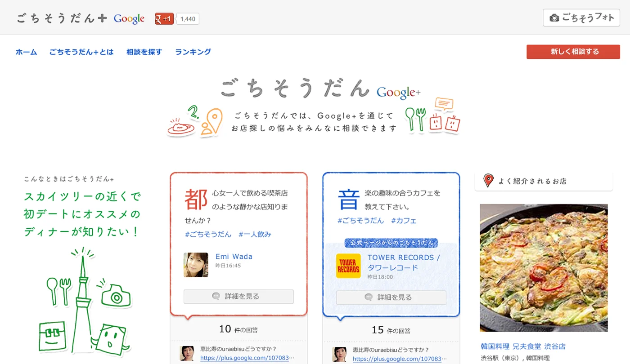Click the green camera doodle icon

coord(116,296)
